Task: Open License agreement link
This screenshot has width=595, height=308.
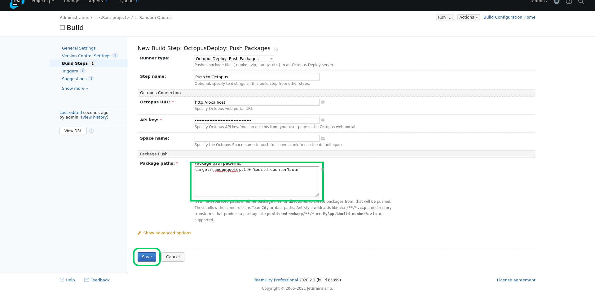Action: point(516,280)
